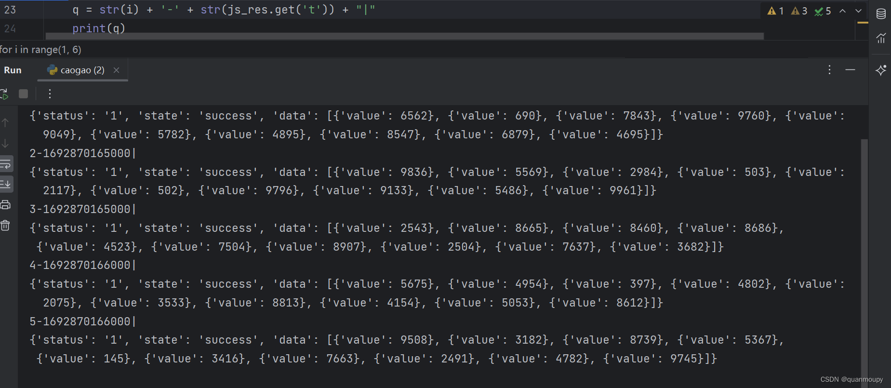Click print(q) on line 24
The width and height of the screenshot is (891, 388).
pos(99,28)
